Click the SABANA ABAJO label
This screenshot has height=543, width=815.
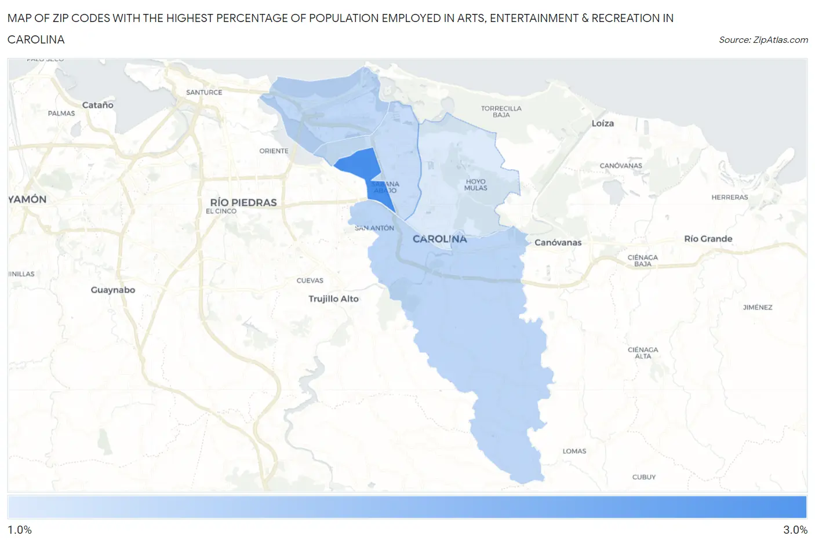pyautogui.click(x=385, y=187)
